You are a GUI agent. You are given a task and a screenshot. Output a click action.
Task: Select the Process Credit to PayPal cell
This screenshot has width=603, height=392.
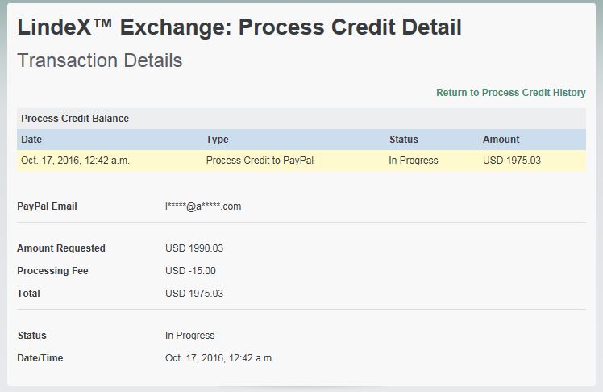pos(260,161)
